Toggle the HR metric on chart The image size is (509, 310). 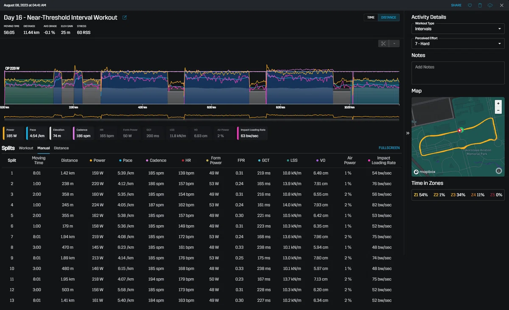coord(108,134)
